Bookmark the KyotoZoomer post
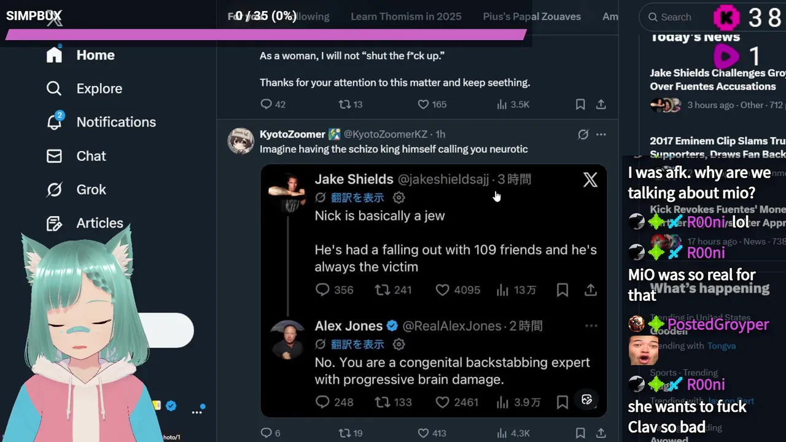786x442 pixels. pyautogui.click(x=580, y=433)
